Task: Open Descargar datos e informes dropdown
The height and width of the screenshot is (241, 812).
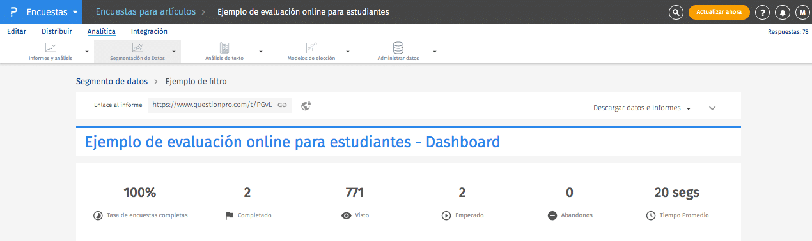Action: pos(642,108)
